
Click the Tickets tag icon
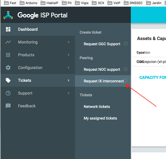click(8, 80)
